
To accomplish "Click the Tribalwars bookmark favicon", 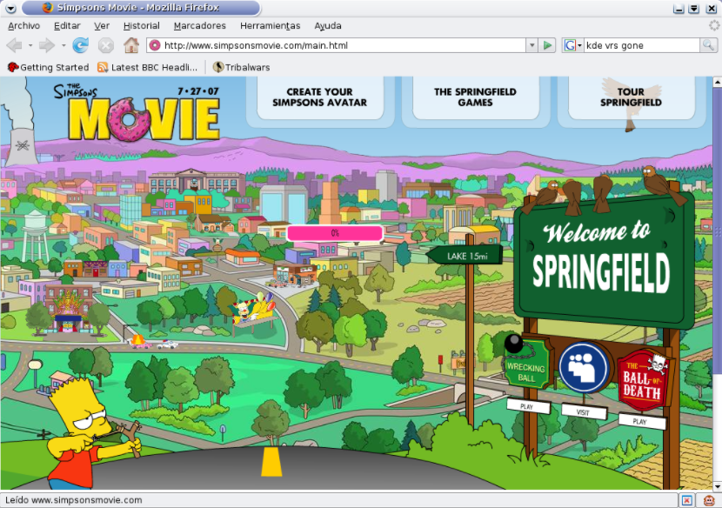I will pyautogui.click(x=218, y=67).
